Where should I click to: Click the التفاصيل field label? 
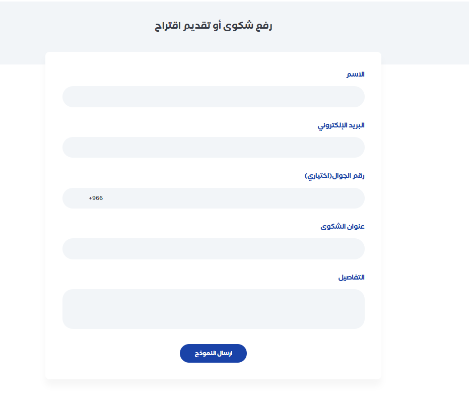click(x=351, y=278)
